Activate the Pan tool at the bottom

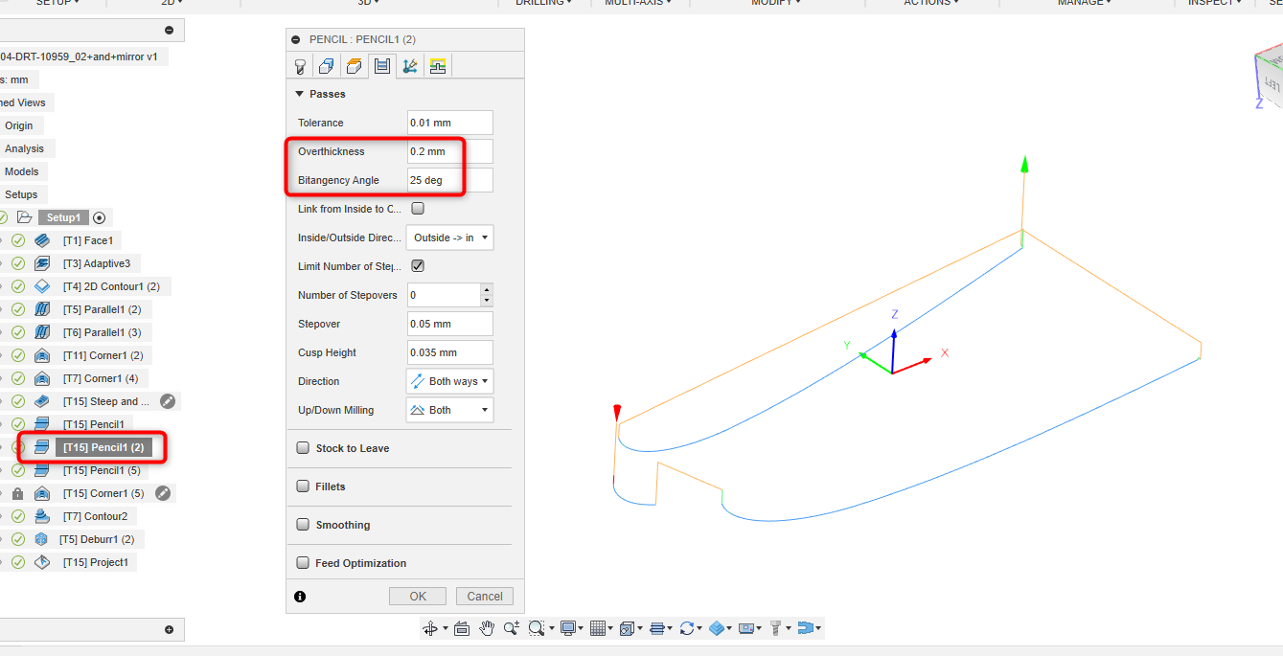point(487,628)
